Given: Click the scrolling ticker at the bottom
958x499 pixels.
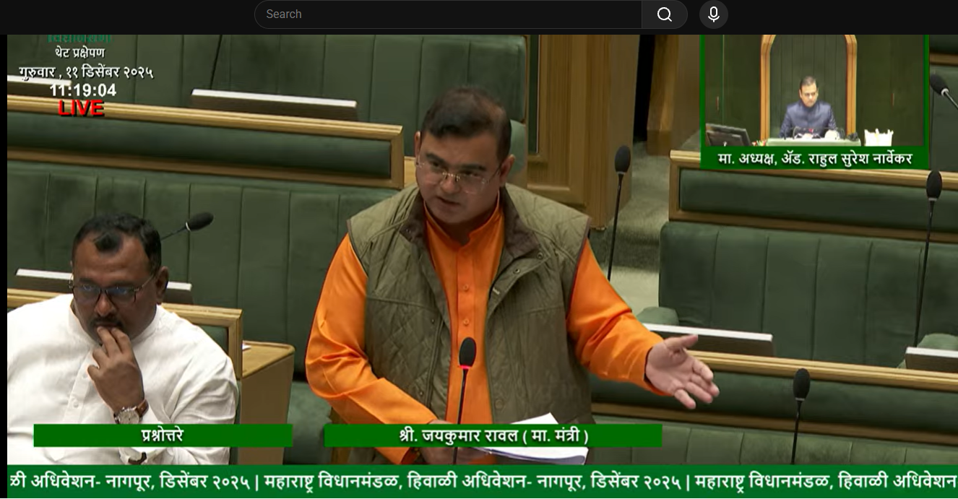Looking at the screenshot, I should point(479,481).
